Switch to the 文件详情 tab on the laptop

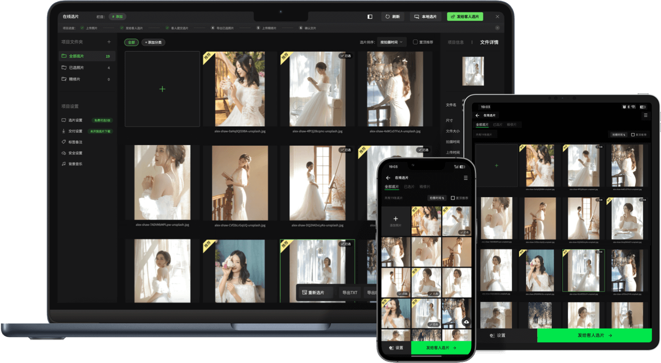[489, 42]
